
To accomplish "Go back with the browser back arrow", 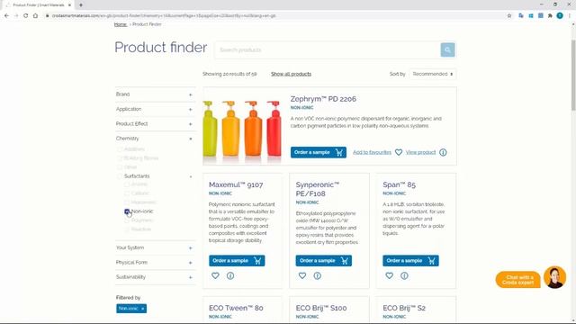I will coord(6,16).
